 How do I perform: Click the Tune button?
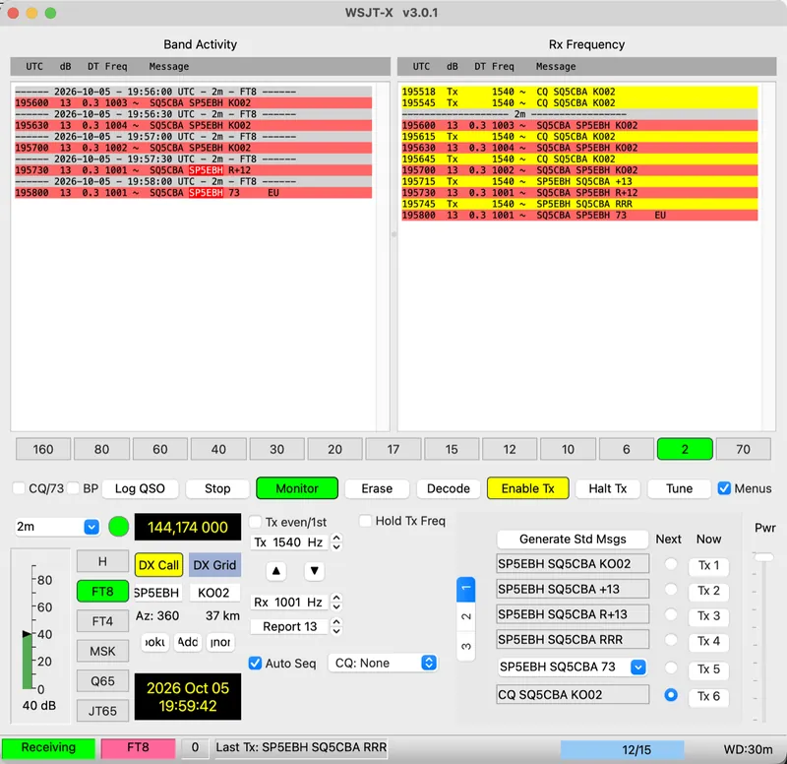[679, 488]
